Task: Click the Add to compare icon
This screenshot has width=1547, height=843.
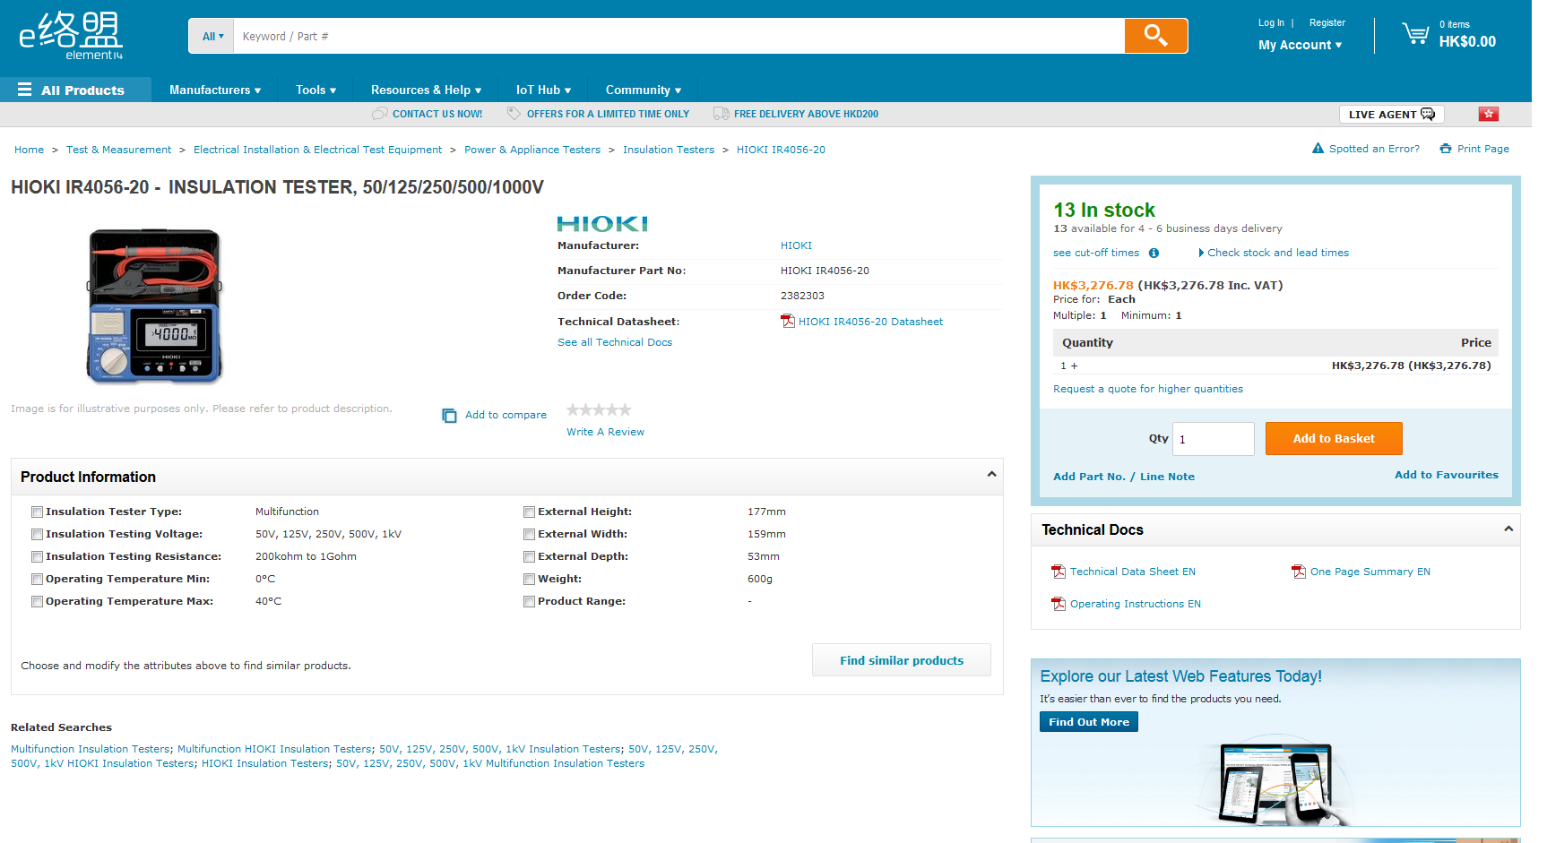Action: click(449, 416)
